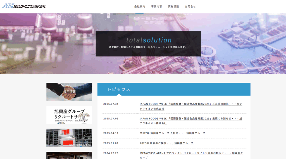Screen dimensions: 286x159
Task: Open the METAVERSE ARENA banner image
Action: click(69, 138)
